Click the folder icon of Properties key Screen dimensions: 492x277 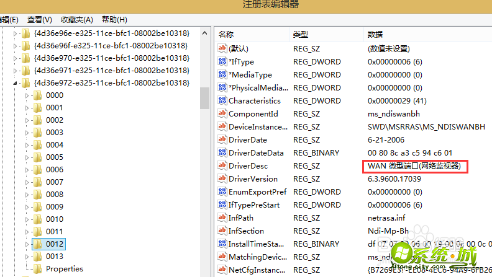point(38,268)
